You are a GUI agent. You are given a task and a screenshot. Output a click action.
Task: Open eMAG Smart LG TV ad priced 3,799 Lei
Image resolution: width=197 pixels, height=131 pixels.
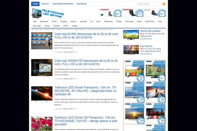pos(134,71)
